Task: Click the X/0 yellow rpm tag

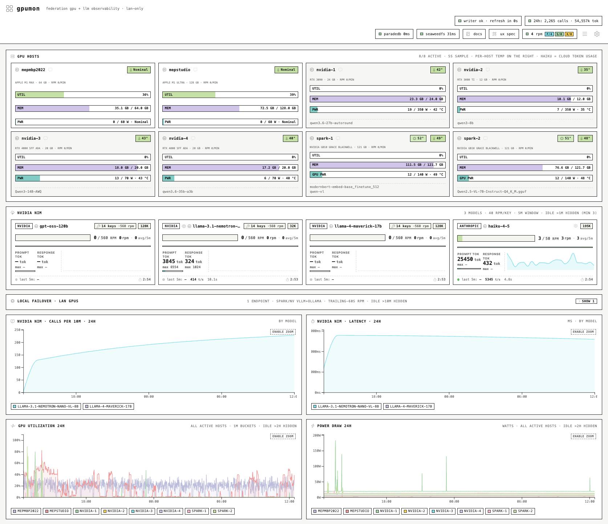Action: (x=569, y=34)
